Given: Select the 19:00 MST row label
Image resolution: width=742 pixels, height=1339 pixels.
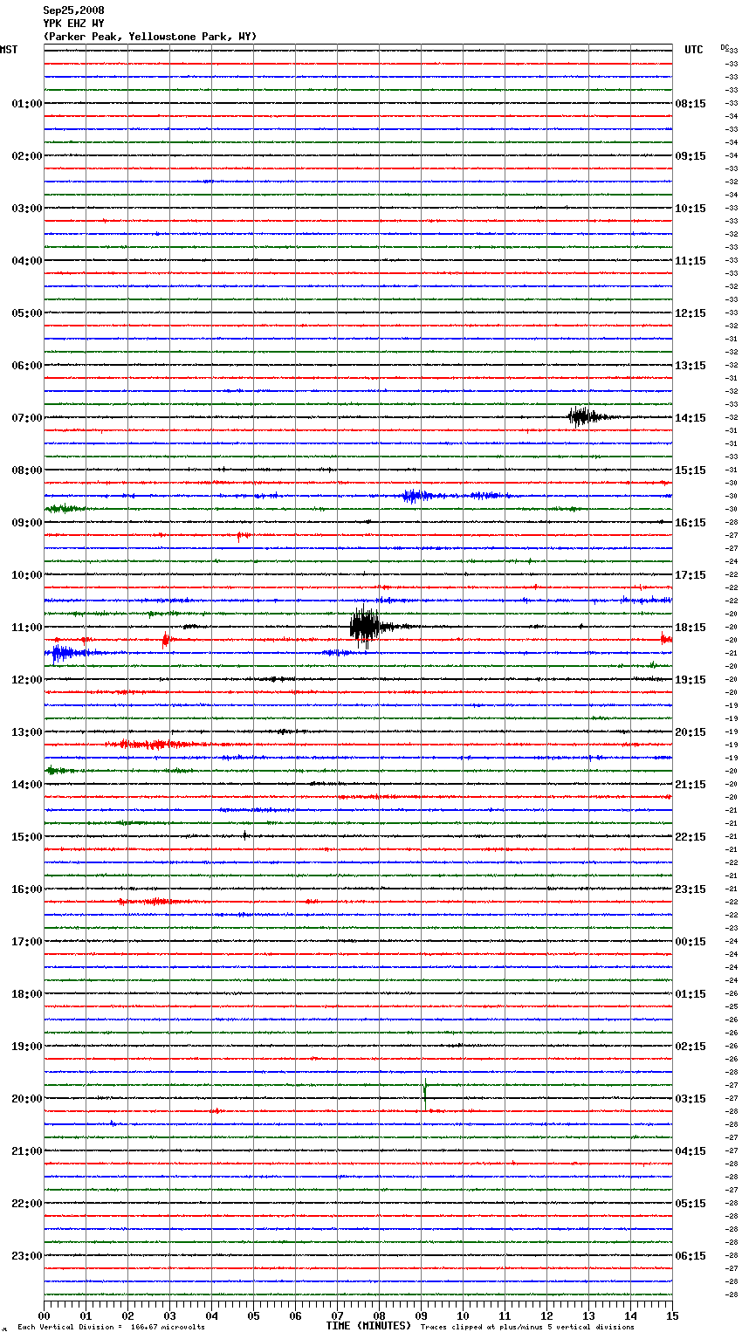Looking at the screenshot, I should click(x=26, y=1047).
